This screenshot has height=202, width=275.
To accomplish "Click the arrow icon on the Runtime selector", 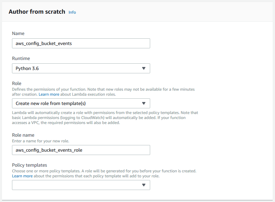I will [144, 68].
